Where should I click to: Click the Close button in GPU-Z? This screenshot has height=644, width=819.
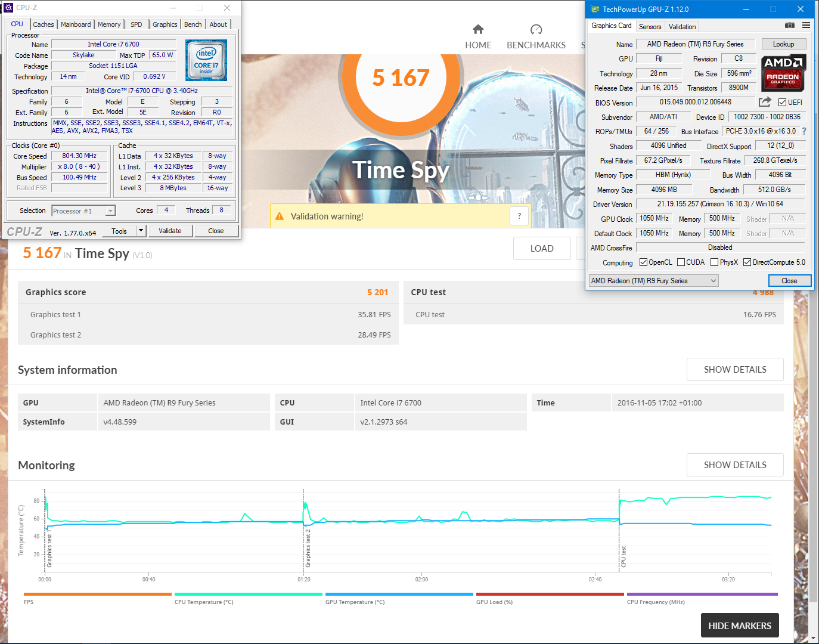[x=789, y=281]
